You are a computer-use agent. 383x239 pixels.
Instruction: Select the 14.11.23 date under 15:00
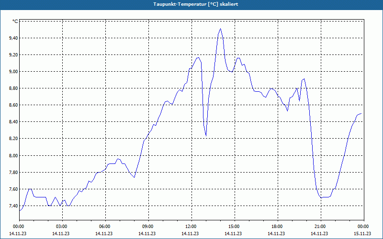click(x=233, y=233)
